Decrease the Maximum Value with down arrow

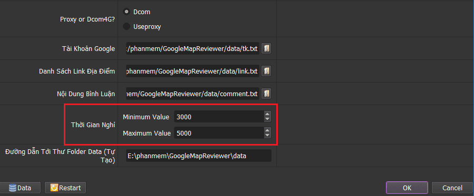coord(267,136)
